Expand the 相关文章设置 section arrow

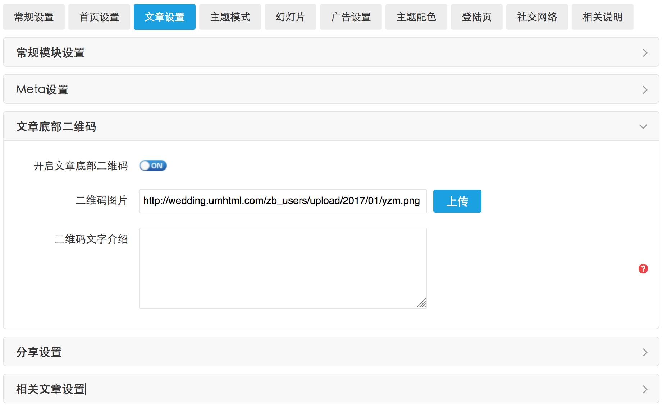click(x=645, y=389)
